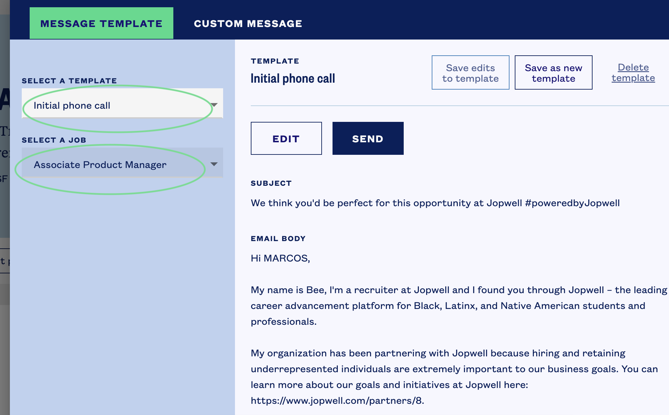This screenshot has width=669, height=415.
Task: Click the SELECT A JOB label
Action: click(54, 140)
